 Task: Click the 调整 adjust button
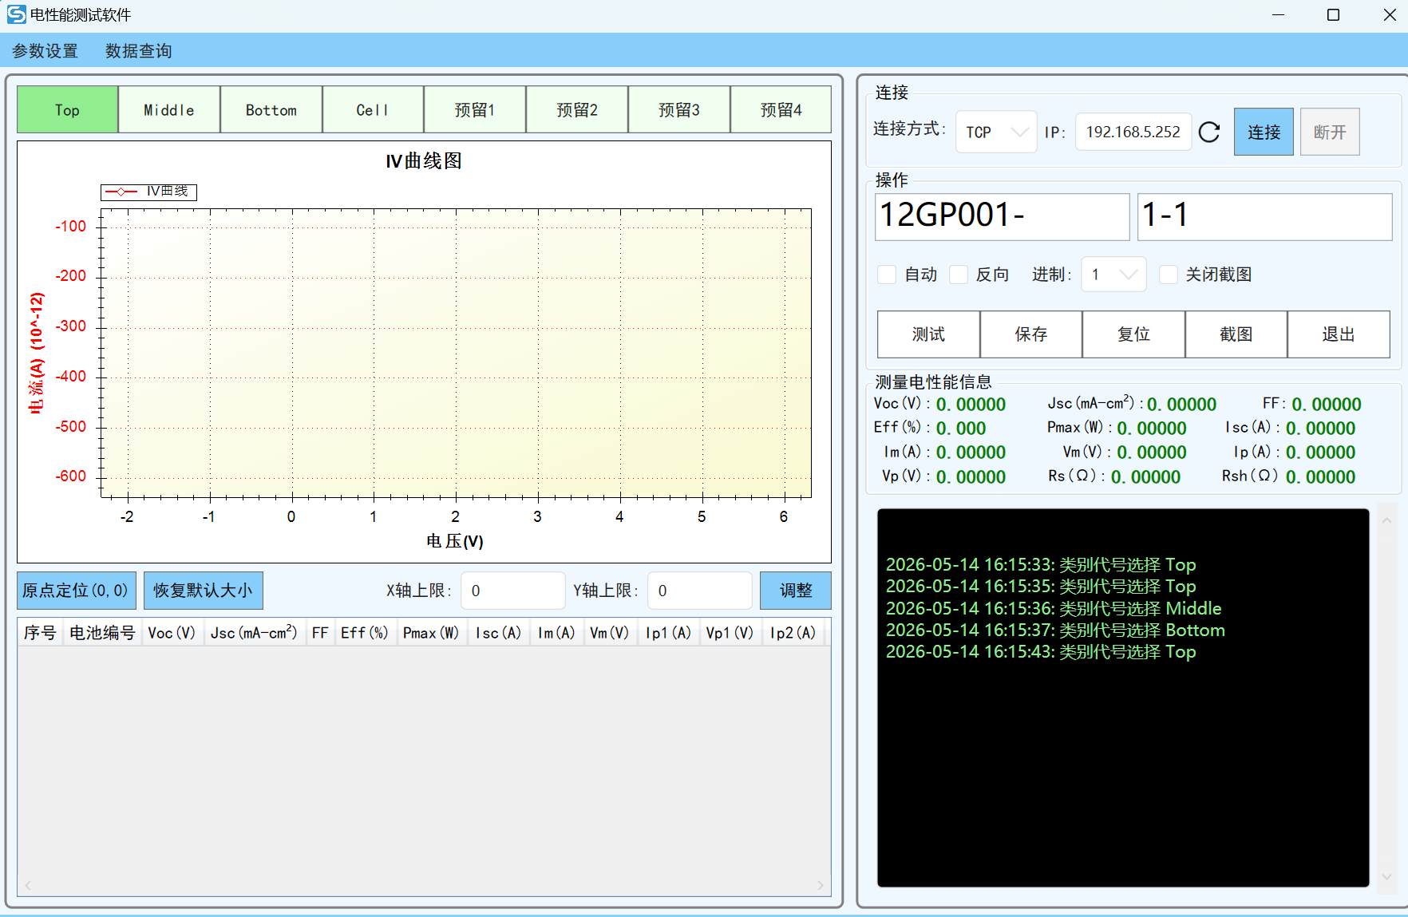coord(795,591)
